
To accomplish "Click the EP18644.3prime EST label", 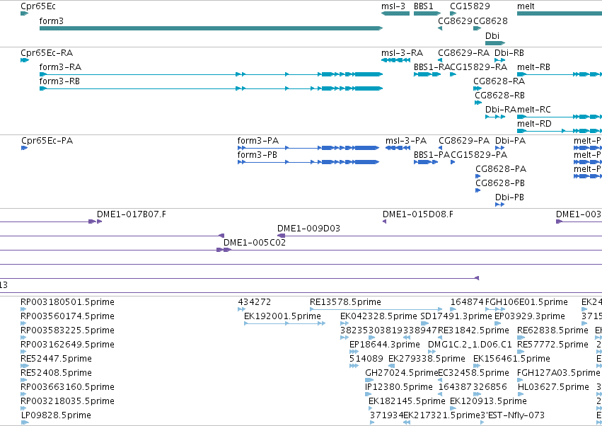I will click(385, 345).
